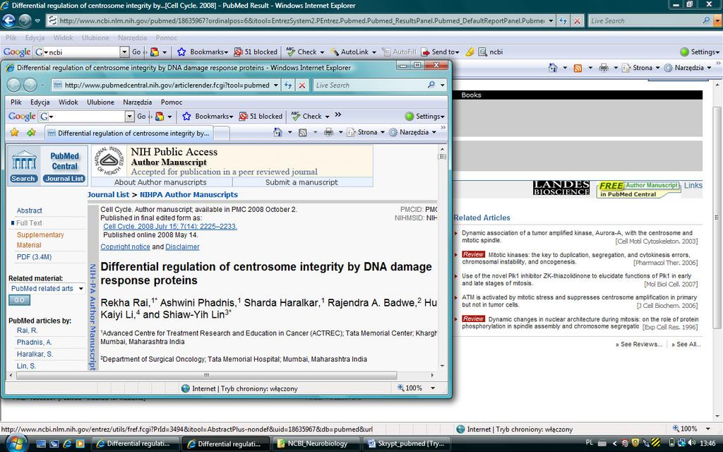Click Live Search field in PubMed Central window
723x452 pixels.
click(370, 85)
